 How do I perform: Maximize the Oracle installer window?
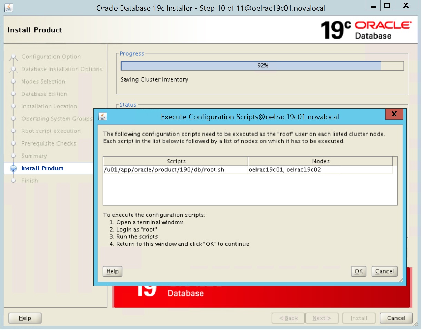click(x=387, y=5)
